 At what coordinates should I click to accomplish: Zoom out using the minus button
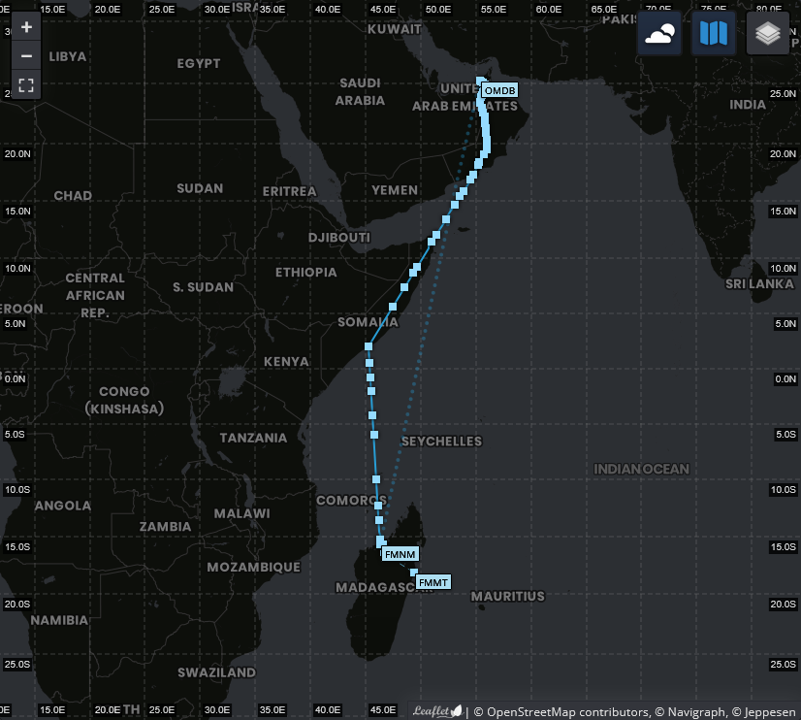(26, 56)
